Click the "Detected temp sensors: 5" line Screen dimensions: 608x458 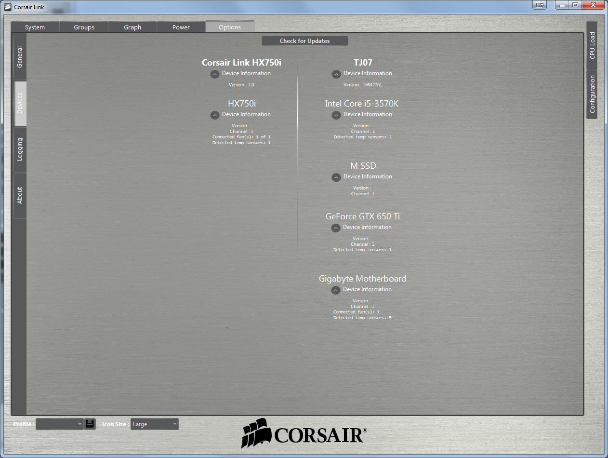click(x=362, y=318)
